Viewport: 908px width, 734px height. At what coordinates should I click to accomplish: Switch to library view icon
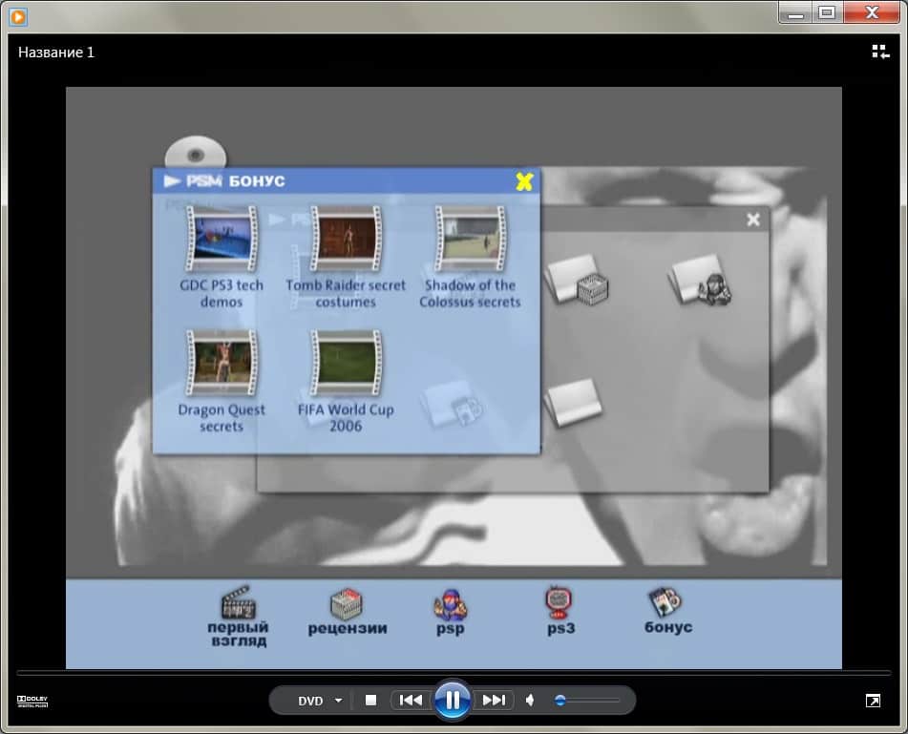pos(880,52)
